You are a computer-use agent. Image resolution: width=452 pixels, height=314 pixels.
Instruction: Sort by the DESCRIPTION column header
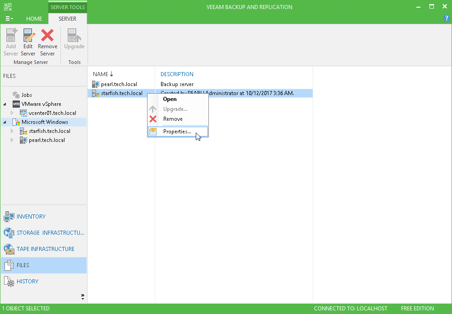177,74
